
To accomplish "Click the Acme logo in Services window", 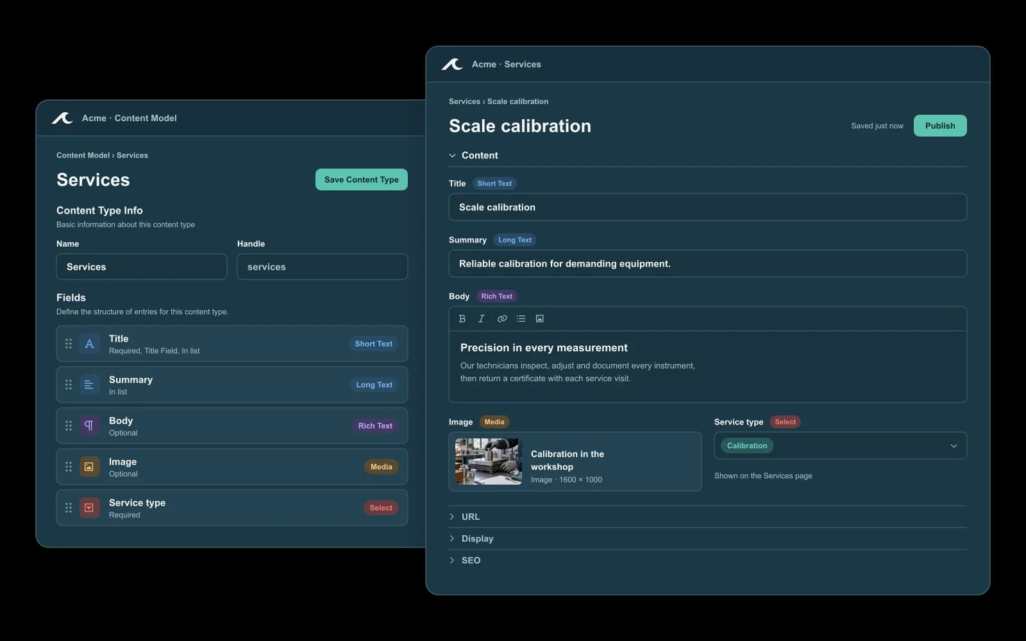I will pos(452,64).
